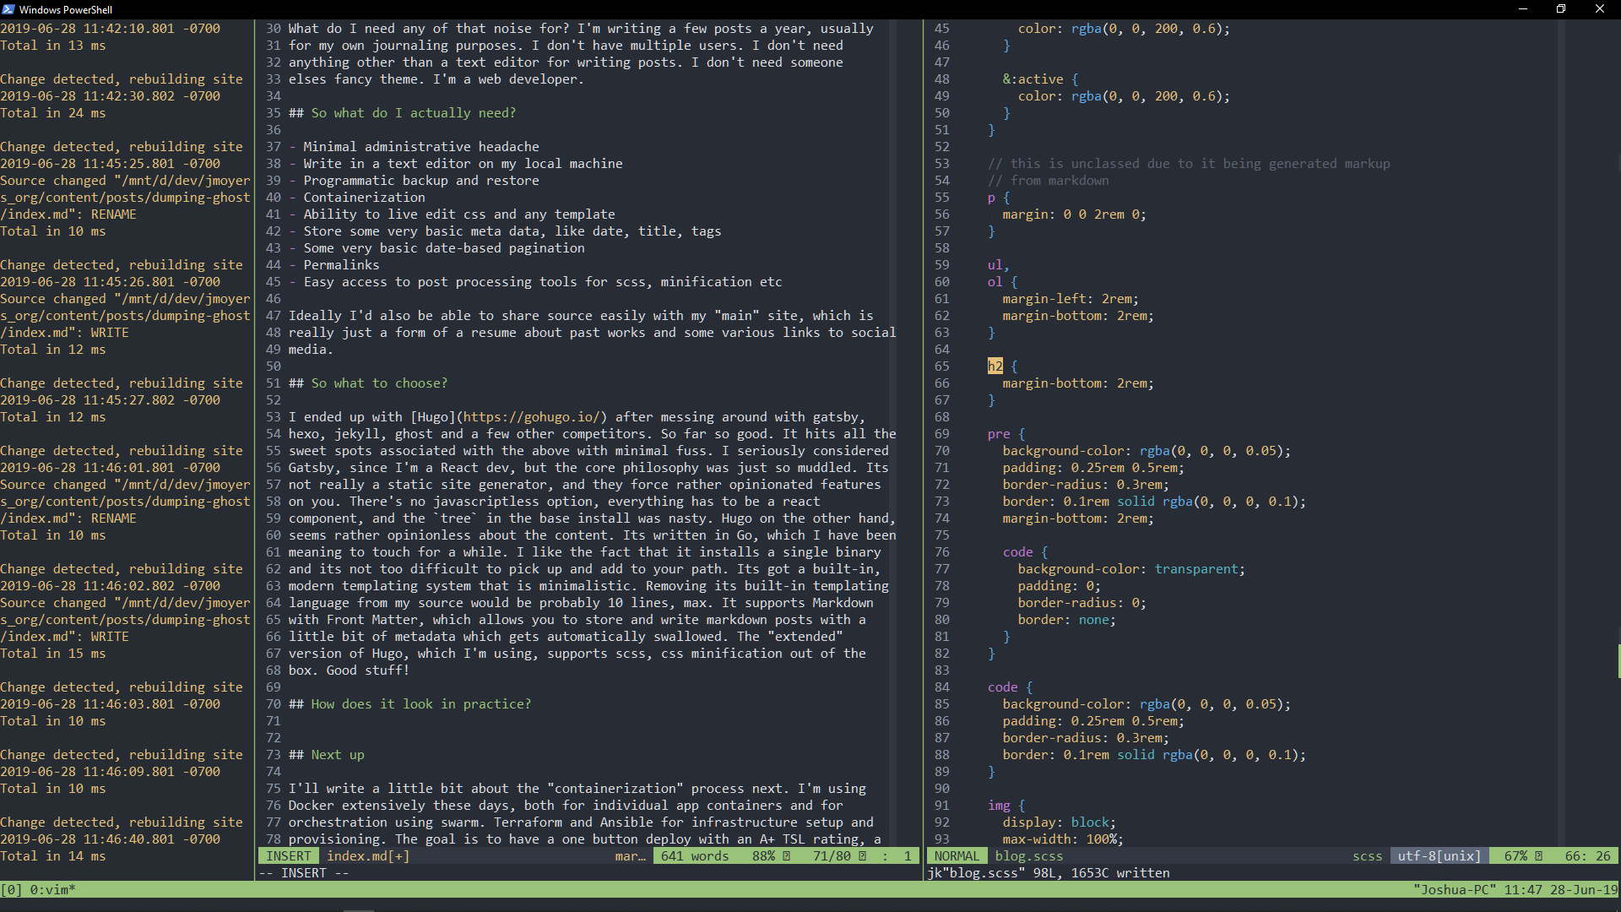Click the 88% file position indicator
Image resolution: width=1621 pixels, height=912 pixels.
764,855
